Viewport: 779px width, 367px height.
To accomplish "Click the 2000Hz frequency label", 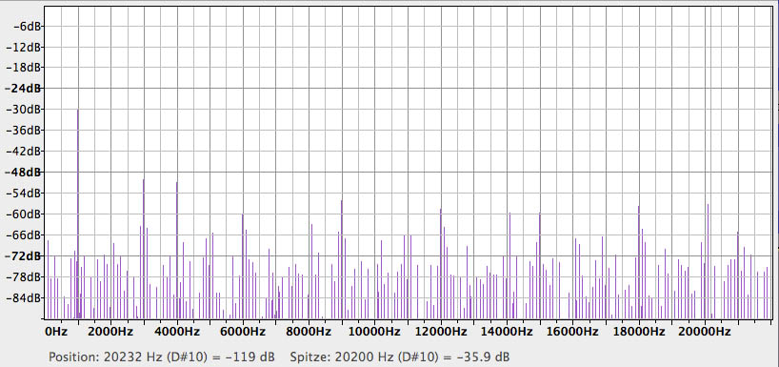I will 111,331.
